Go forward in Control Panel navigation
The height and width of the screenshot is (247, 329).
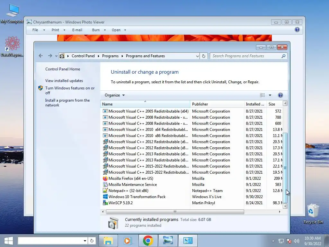point(50,56)
